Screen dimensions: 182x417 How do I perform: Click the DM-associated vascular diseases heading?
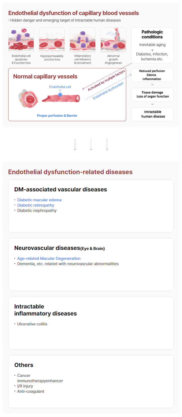pyautogui.click(x=61, y=189)
